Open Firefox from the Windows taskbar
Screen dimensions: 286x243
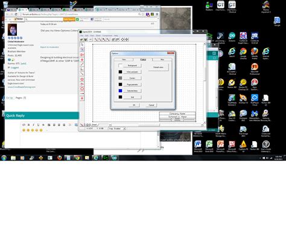click(x=59, y=158)
